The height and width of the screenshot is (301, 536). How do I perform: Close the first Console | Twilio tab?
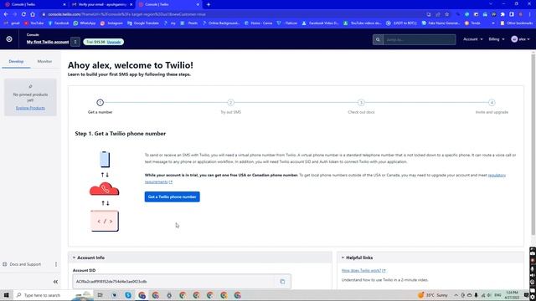pos(64,4)
